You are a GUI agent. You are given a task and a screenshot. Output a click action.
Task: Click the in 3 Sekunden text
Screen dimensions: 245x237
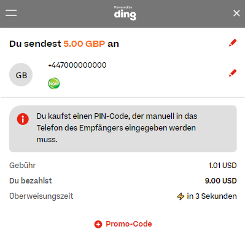coord(212,196)
